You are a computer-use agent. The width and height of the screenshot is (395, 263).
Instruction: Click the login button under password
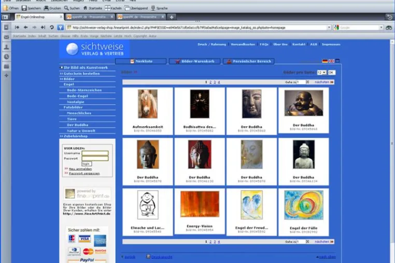point(87,164)
